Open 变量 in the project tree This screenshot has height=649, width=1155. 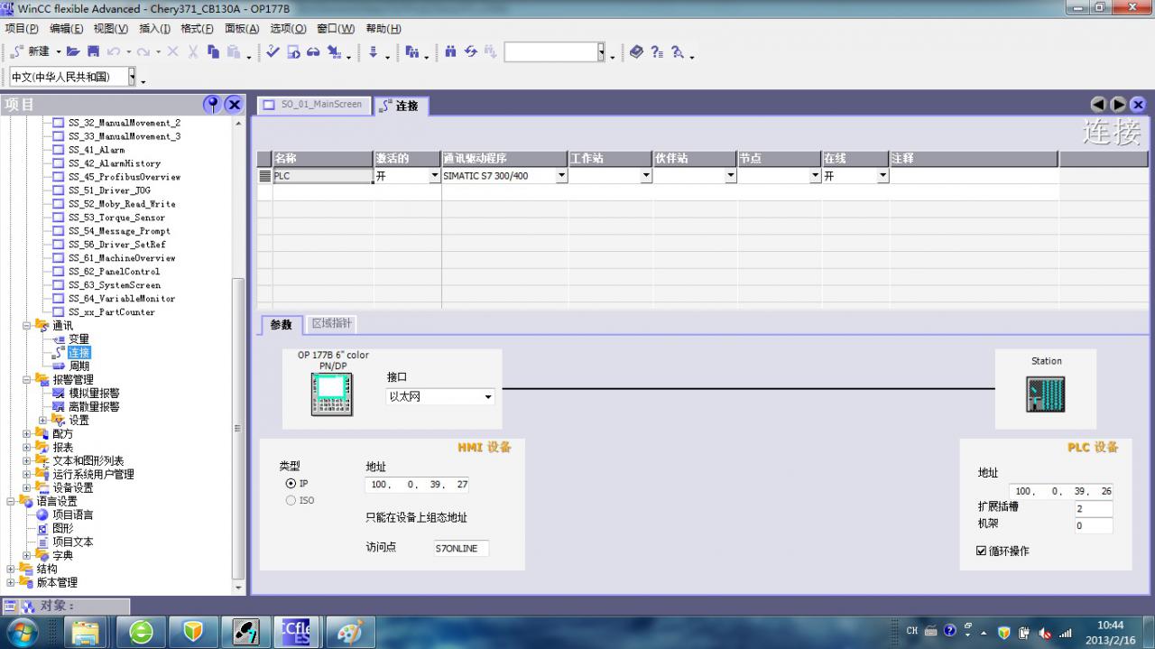(x=79, y=338)
